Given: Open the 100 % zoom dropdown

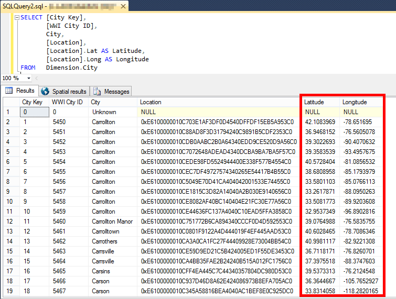Looking at the screenshot, I should point(28,78).
